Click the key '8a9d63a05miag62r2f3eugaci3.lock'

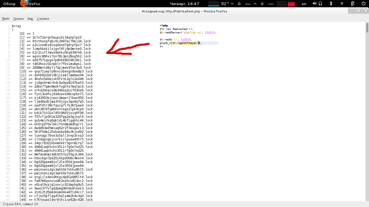(x=63, y=128)
